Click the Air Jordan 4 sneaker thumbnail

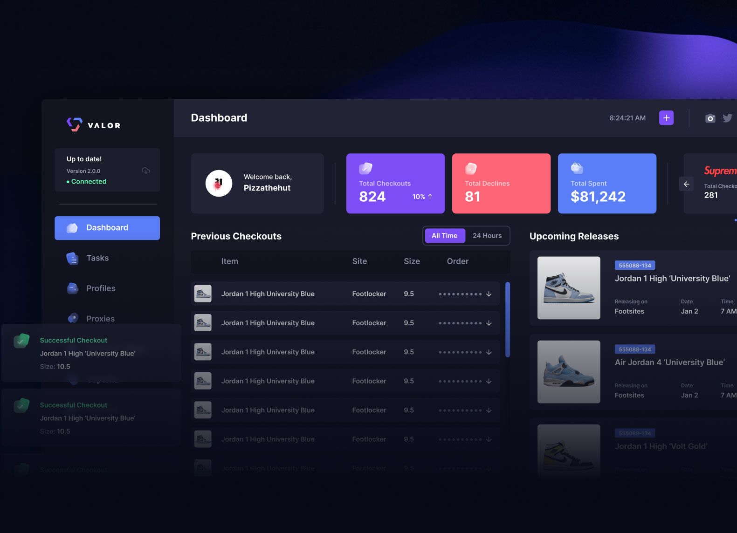coord(569,372)
